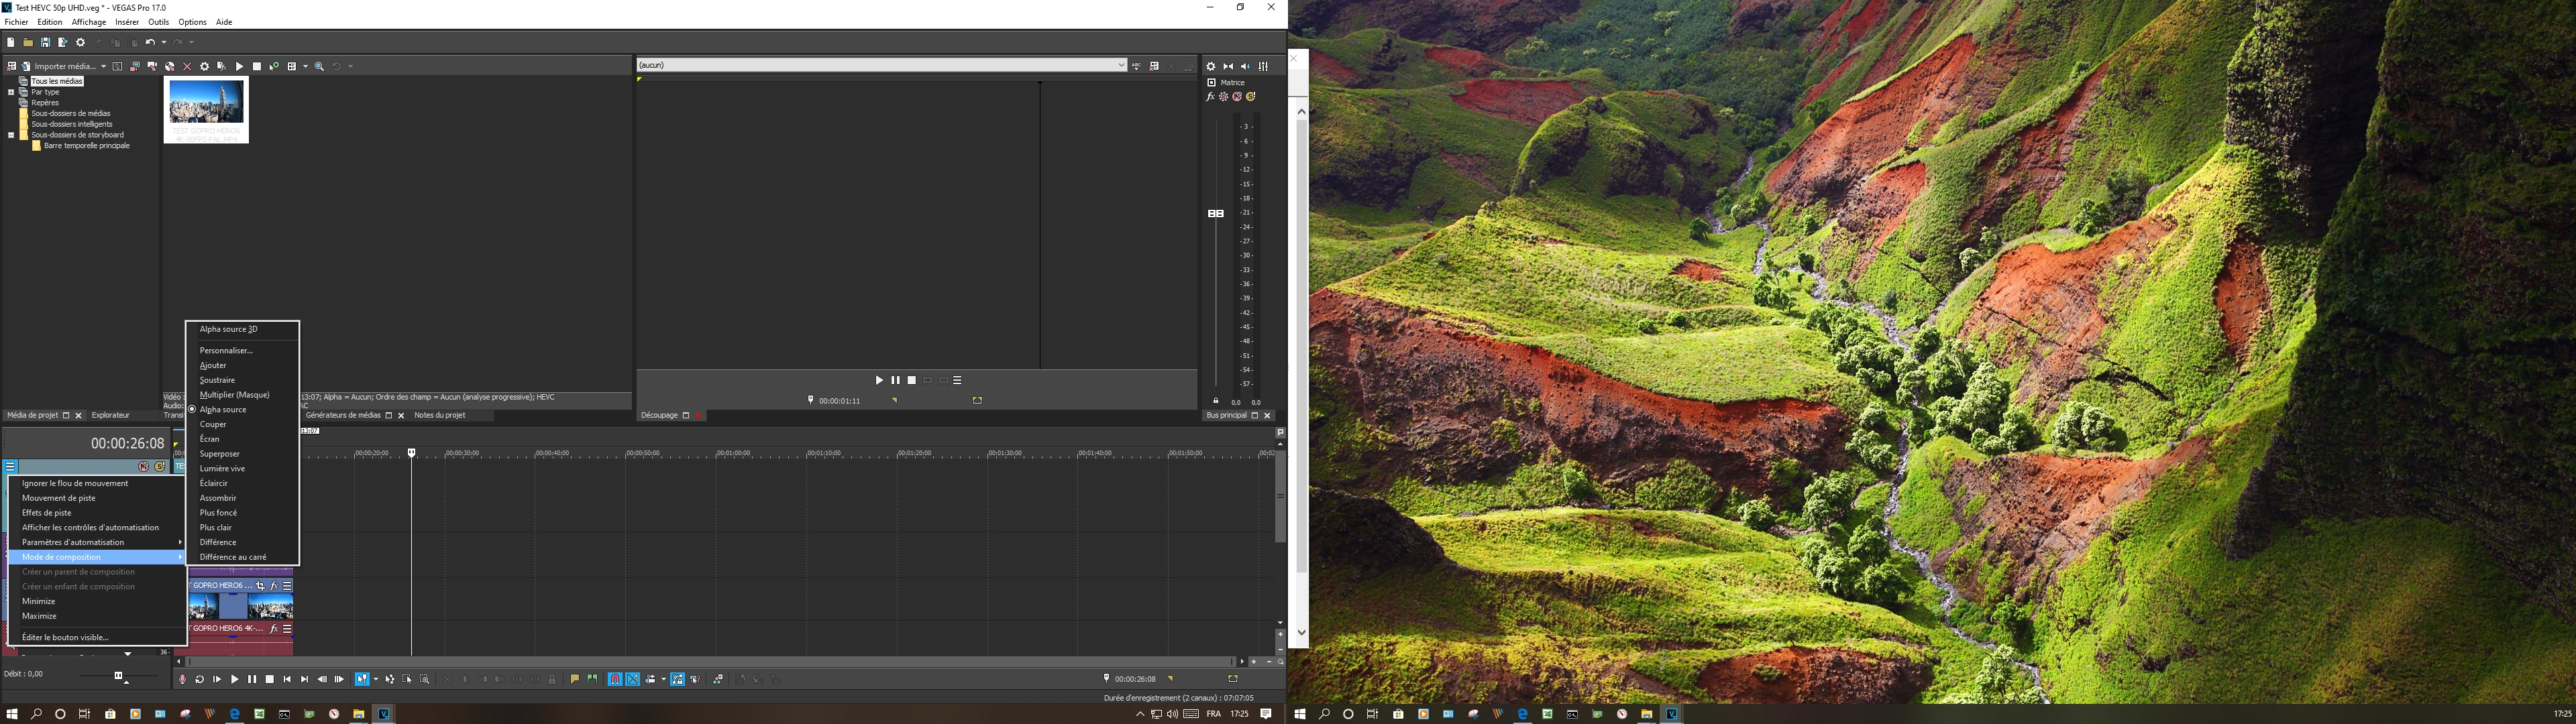The width and height of the screenshot is (2576, 724).
Task: Click Importer média button
Action: (64, 66)
